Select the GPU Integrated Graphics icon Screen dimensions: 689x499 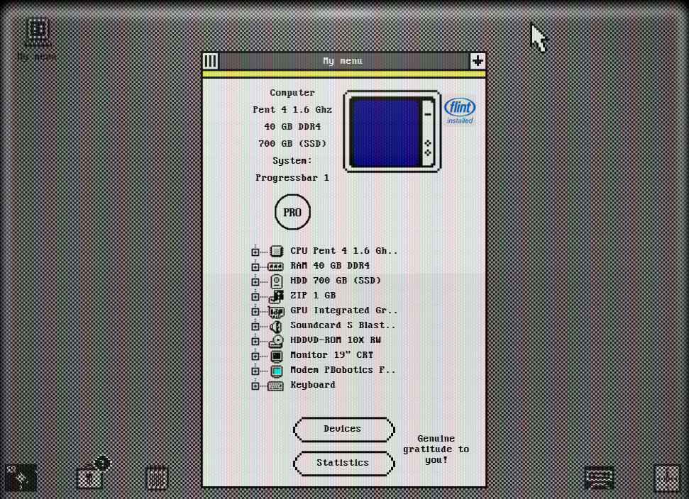(276, 310)
